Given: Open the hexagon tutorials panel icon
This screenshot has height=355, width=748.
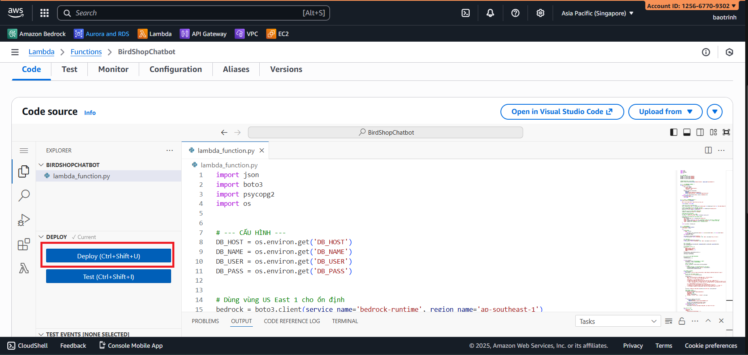Looking at the screenshot, I should click(x=729, y=52).
